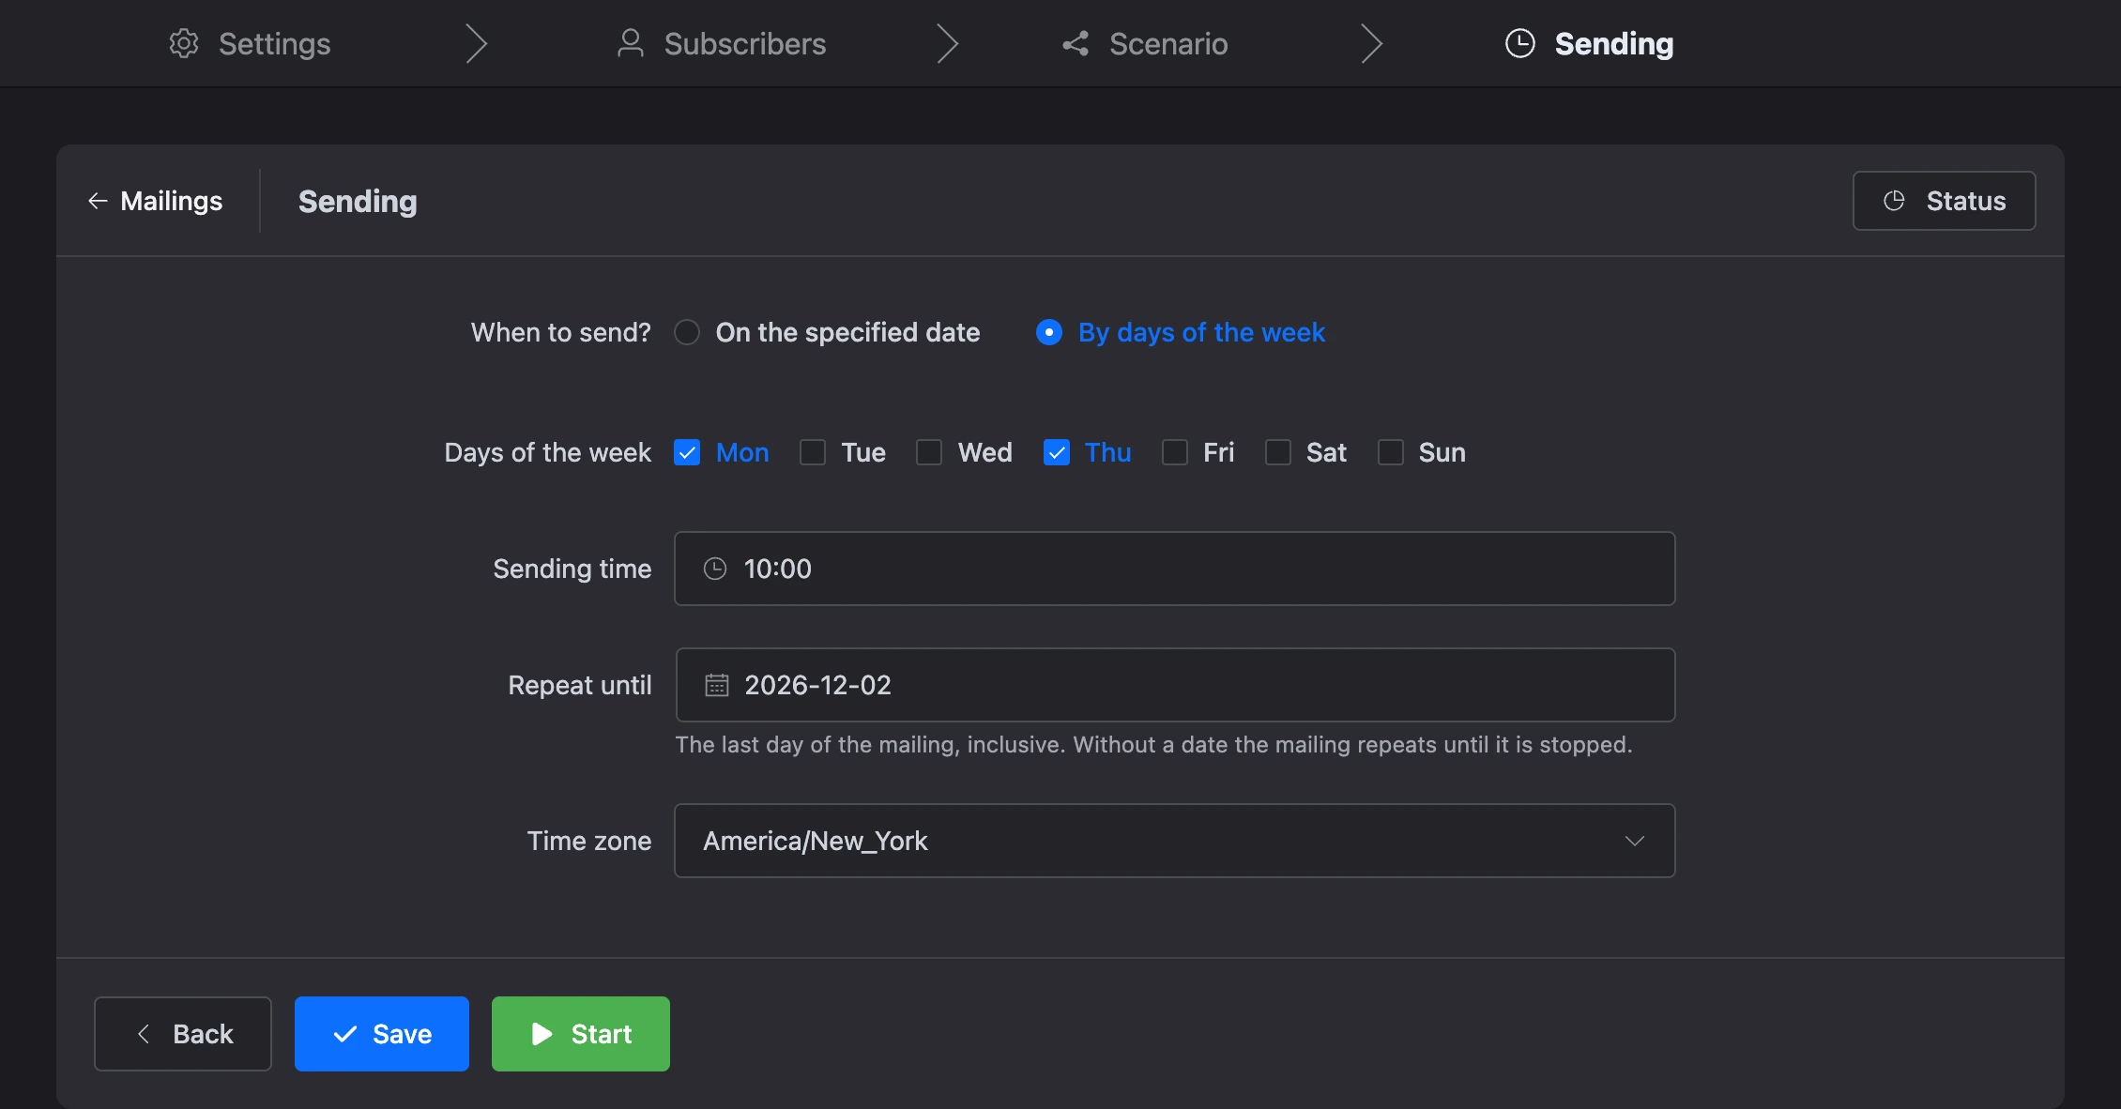
Task: Click the Sending time input showing 10:00
Action: (x=1175, y=569)
